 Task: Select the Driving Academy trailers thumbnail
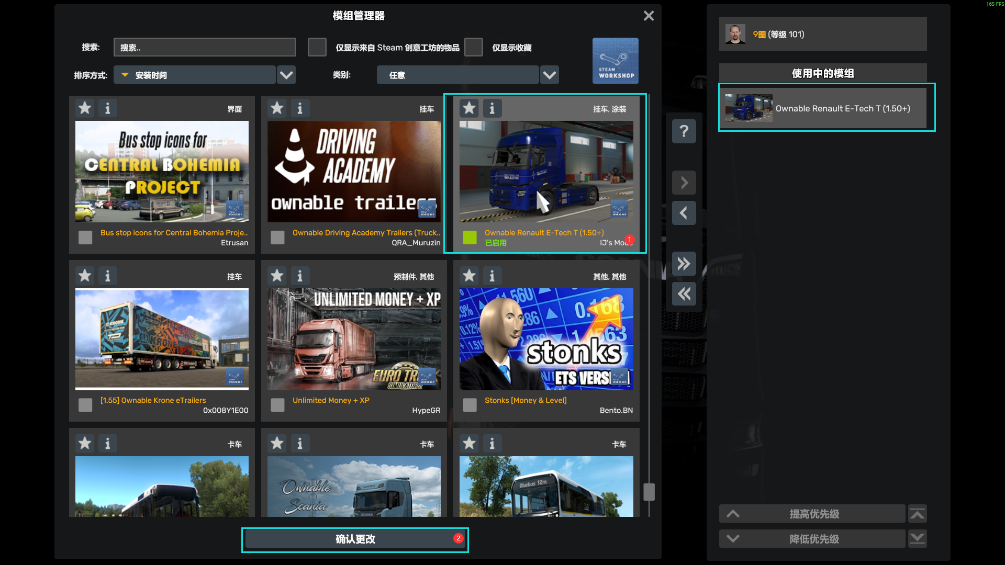coord(354,172)
